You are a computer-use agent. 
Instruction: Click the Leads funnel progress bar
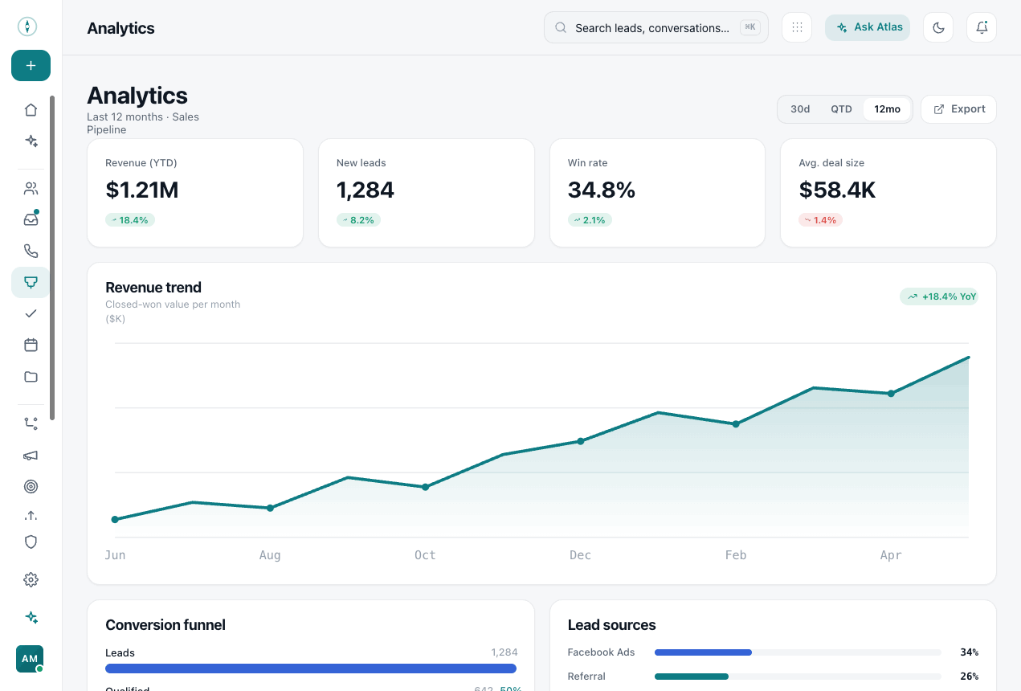[311, 669]
